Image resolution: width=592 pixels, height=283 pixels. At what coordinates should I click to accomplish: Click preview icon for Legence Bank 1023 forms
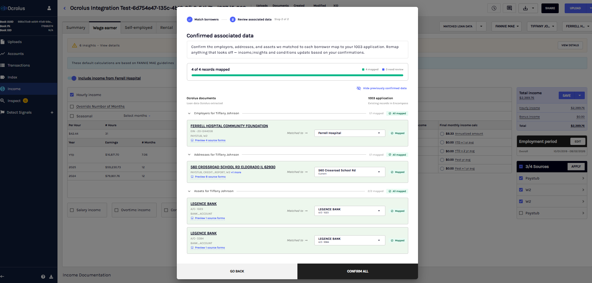coord(192,218)
